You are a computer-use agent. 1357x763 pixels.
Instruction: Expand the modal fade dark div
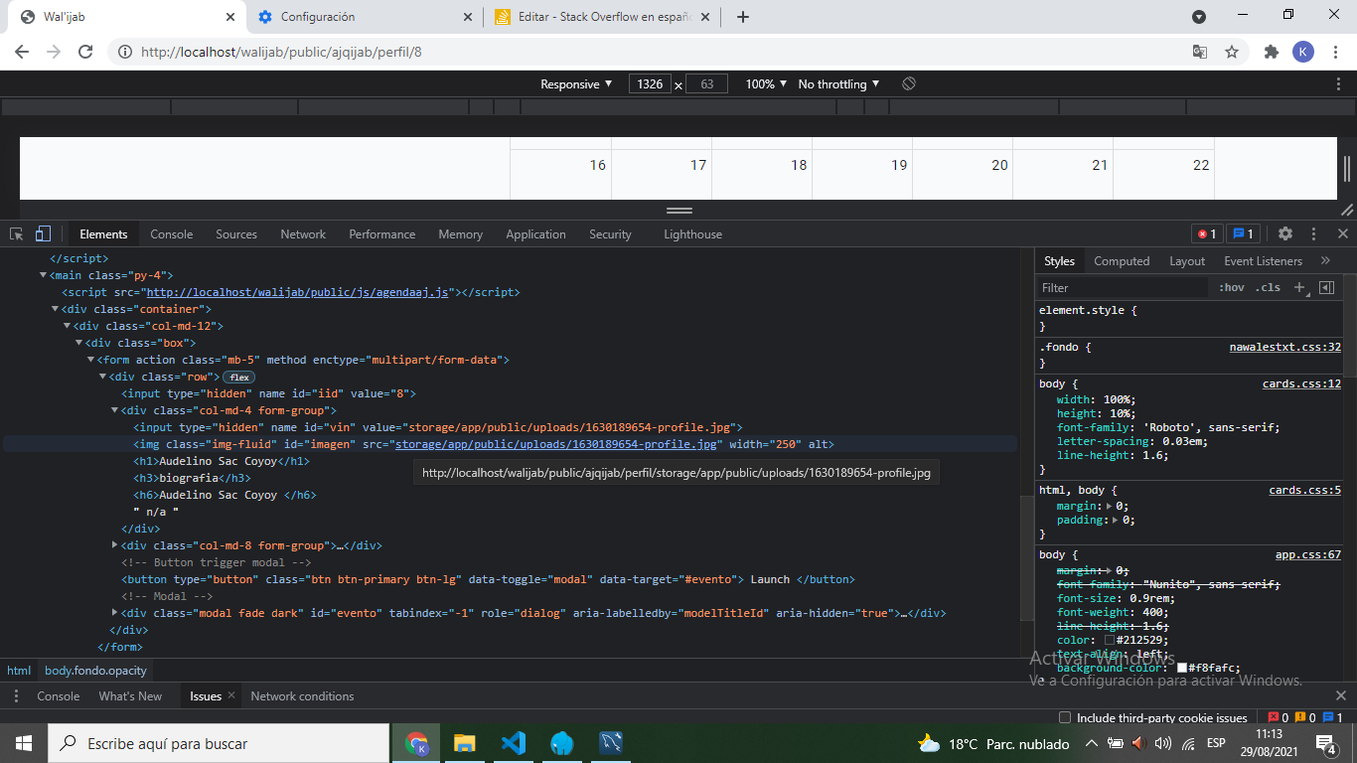[115, 613]
